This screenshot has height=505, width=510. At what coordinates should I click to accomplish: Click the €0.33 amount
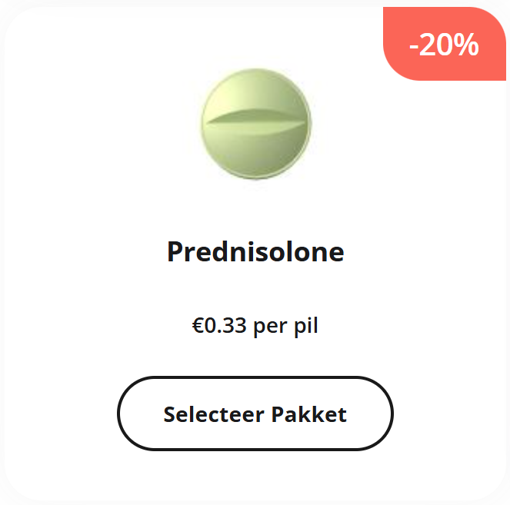(x=219, y=325)
